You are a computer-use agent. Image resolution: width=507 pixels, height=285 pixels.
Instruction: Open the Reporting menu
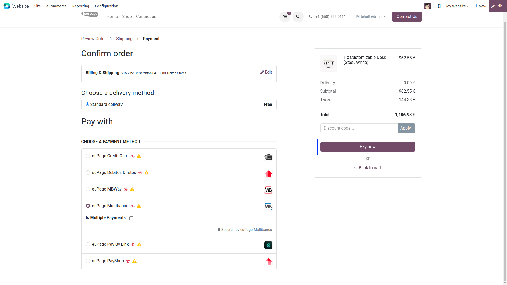[81, 6]
